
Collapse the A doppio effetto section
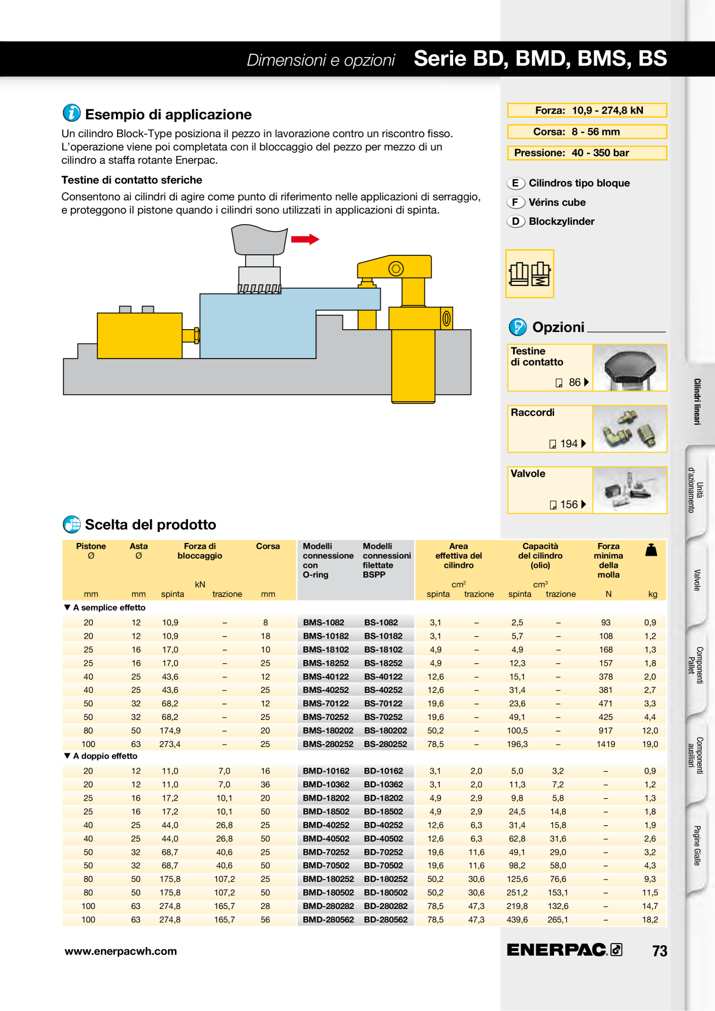coord(67,756)
